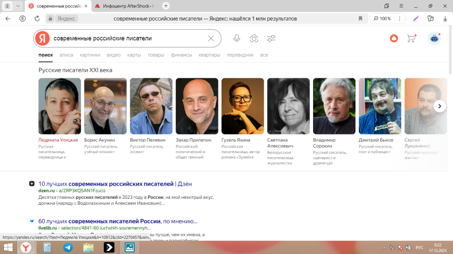Open search settings sliders icon
Screen dimensions: 453x254
(x=271, y=39)
